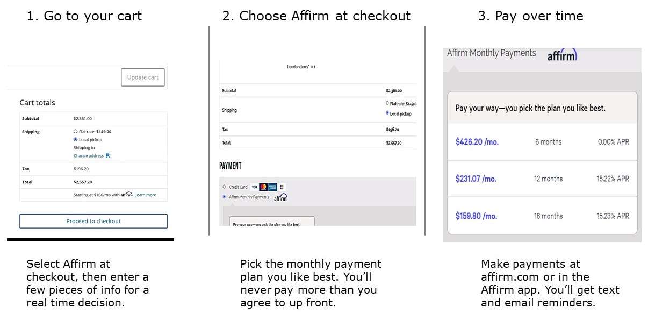Select the Affirm Monthly Payments radio option
Image resolution: width=648 pixels, height=321 pixels.
(x=224, y=197)
